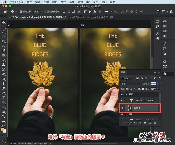This screenshot has height=145, width=175.
Task: Select the Move tool in the toolbox
Action: click(x=4, y=22)
